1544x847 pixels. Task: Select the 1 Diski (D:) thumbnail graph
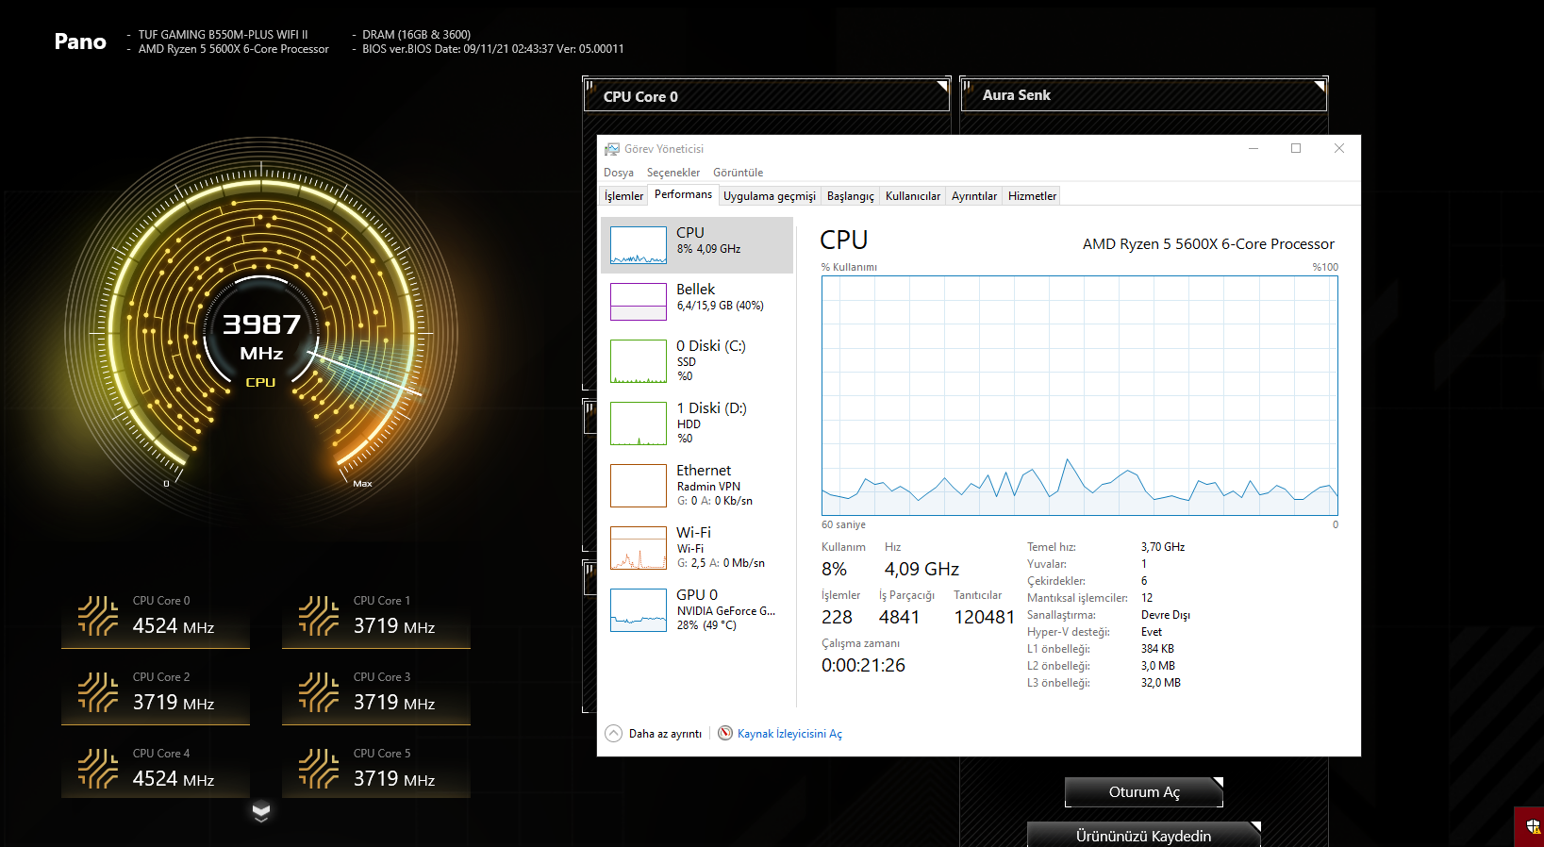click(639, 423)
